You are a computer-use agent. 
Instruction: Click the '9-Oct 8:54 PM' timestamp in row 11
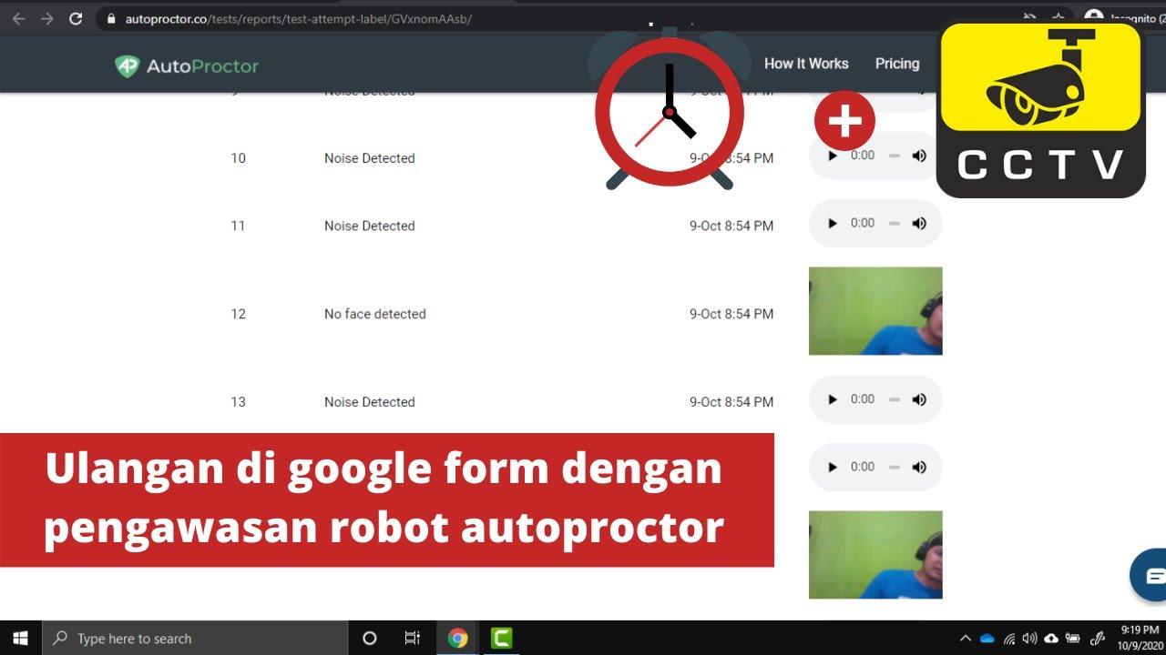click(x=731, y=226)
